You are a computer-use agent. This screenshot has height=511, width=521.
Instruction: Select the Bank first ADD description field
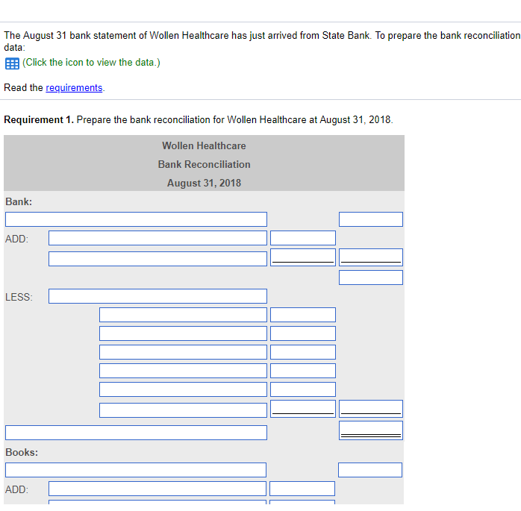pos(157,238)
